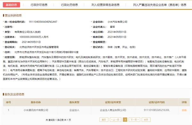
Task: Click the 法定代表人 label
Action: click(100, 27)
